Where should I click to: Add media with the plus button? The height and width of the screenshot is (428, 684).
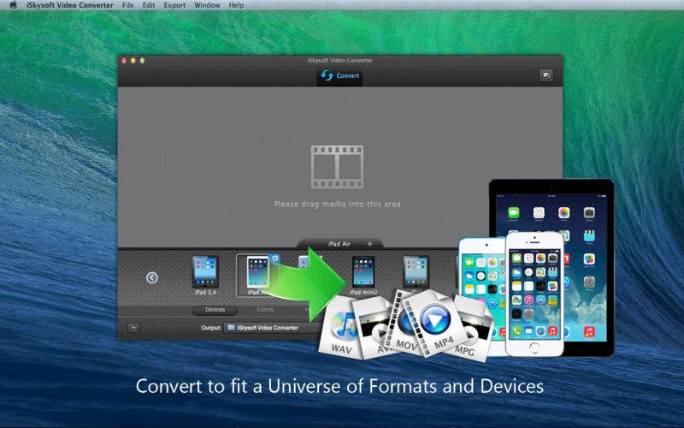[x=133, y=328]
